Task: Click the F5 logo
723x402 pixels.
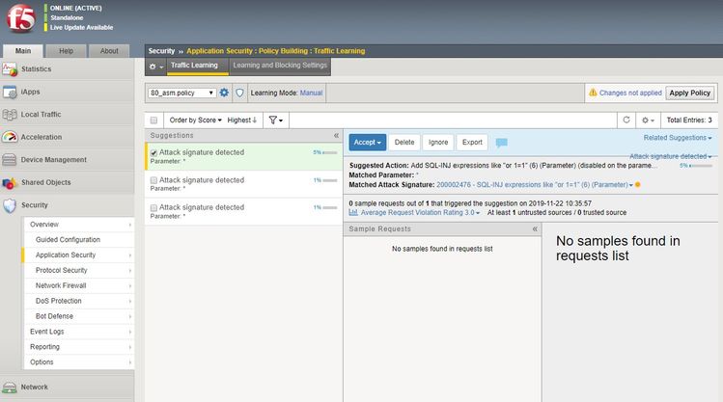Action: pos(20,18)
